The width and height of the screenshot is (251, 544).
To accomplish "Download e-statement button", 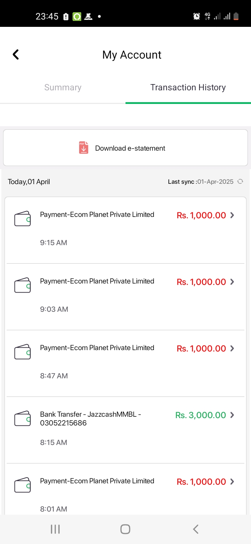I will click(x=125, y=148).
